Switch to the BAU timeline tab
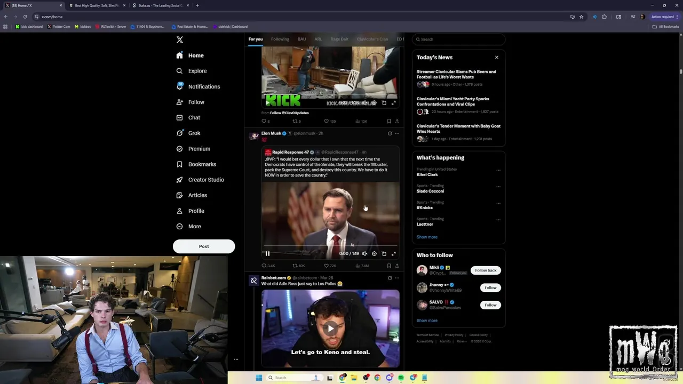This screenshot has width=683, height=384. (301, 39)
